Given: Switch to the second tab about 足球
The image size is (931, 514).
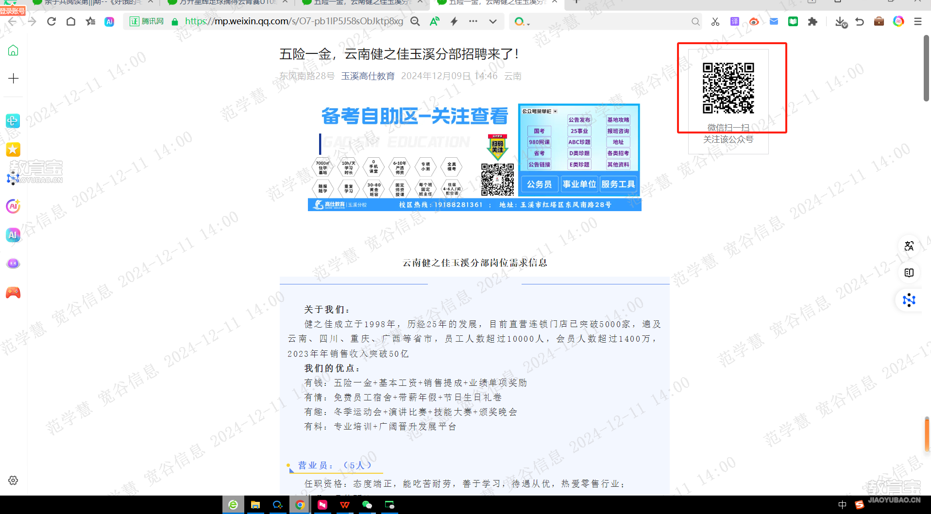Looking at the screenshot, I should pos(227,2).
